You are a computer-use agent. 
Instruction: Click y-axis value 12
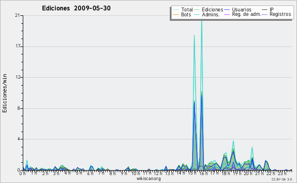[x=17, y=77]
